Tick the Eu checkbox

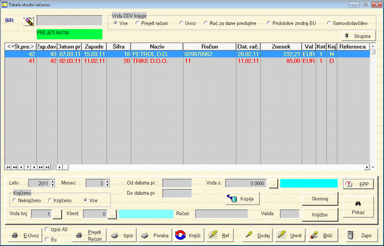point(48,240)
